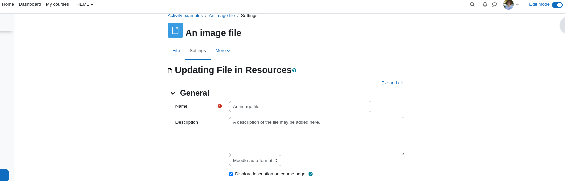Toggle Edit mode switch
565x181 pixels.
557,5
